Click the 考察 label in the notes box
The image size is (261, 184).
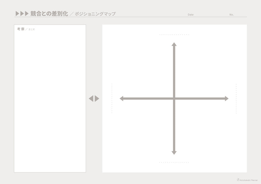pyautogui.click(x=21, y=29)
